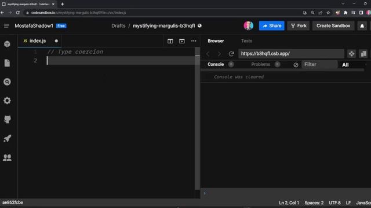The height and width of the screenshot is (208, 371).
Task: Click the Free plan badge
Action: coord(61,26)
